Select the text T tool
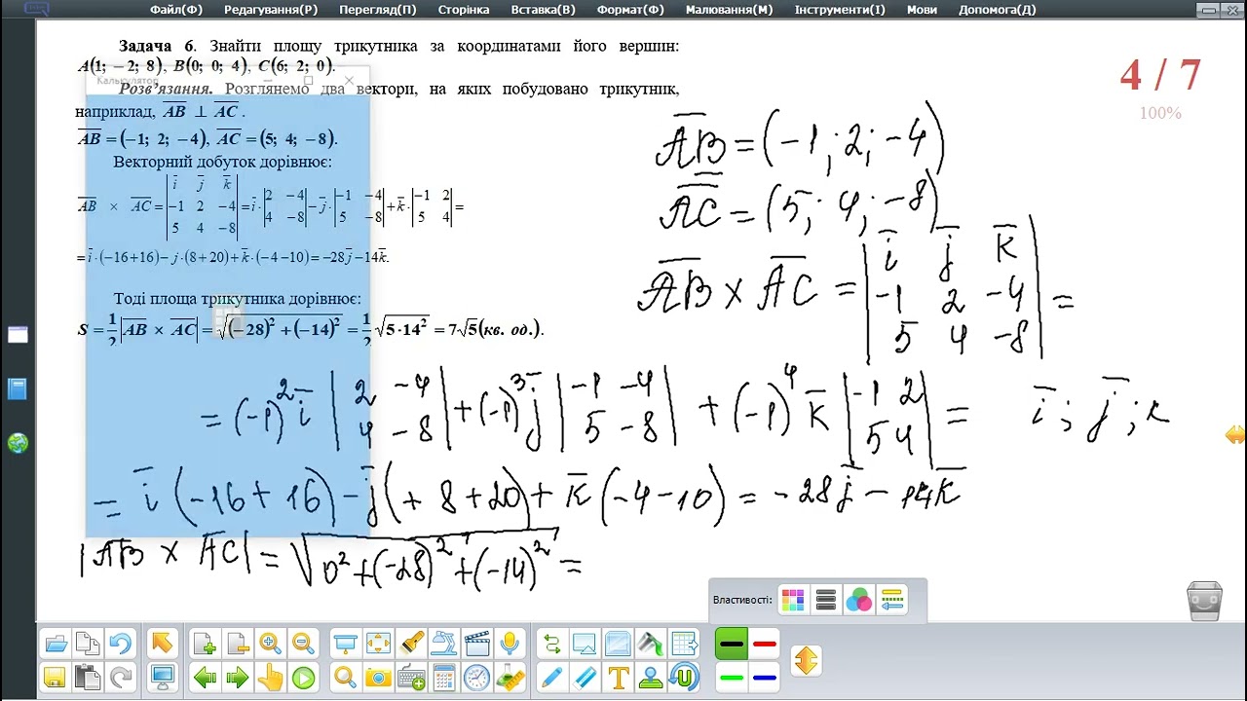 [x=618, y=677]
